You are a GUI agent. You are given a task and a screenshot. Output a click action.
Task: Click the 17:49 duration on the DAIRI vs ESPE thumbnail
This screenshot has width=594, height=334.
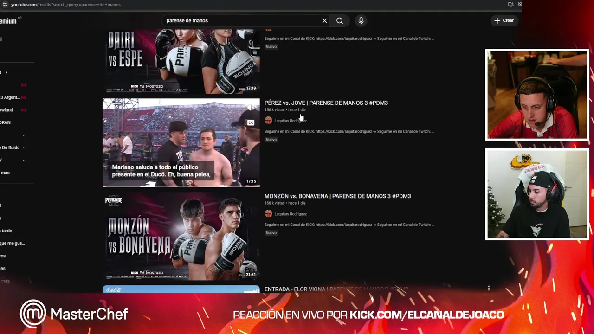click(251, 88)
